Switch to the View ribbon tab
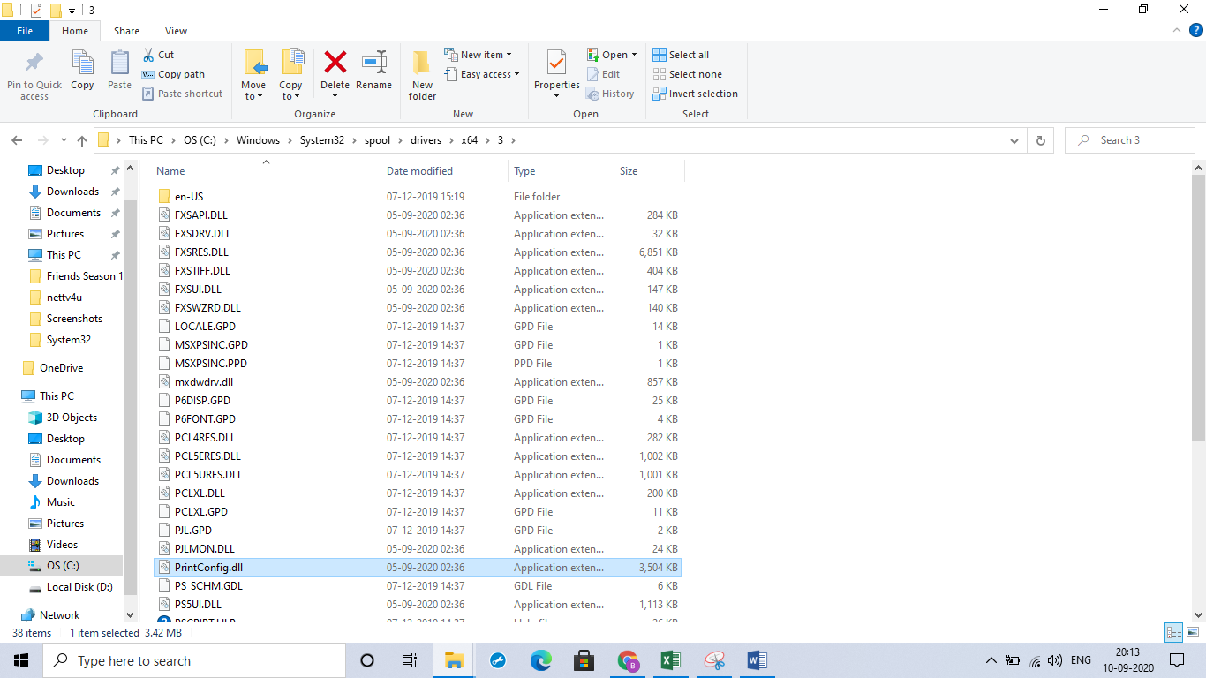 tap(176, 30)
